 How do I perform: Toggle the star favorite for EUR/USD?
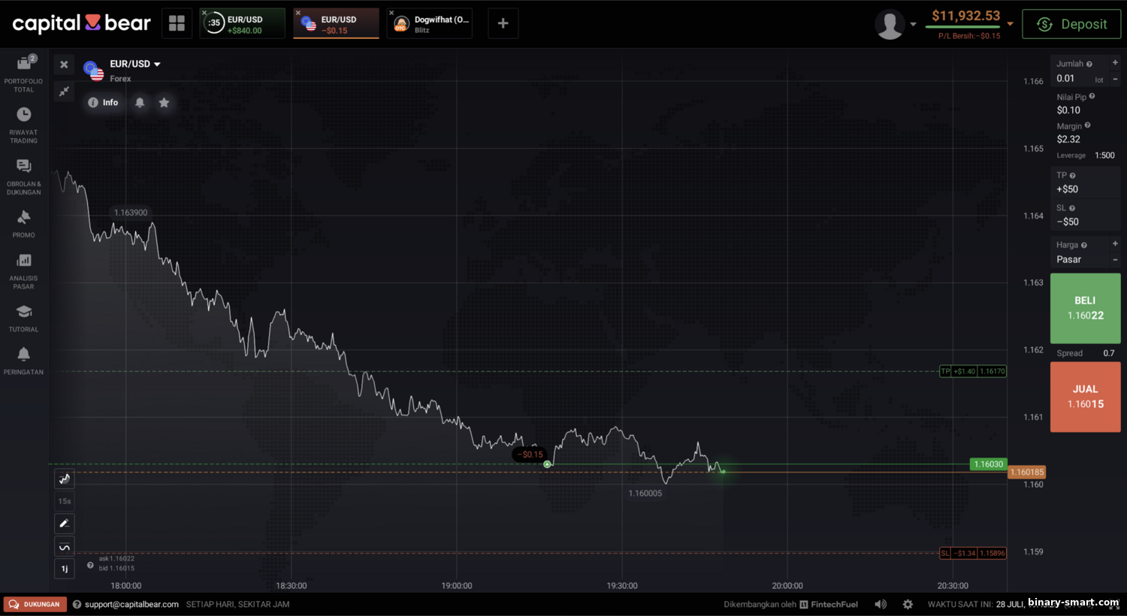(x=164, y=103)
